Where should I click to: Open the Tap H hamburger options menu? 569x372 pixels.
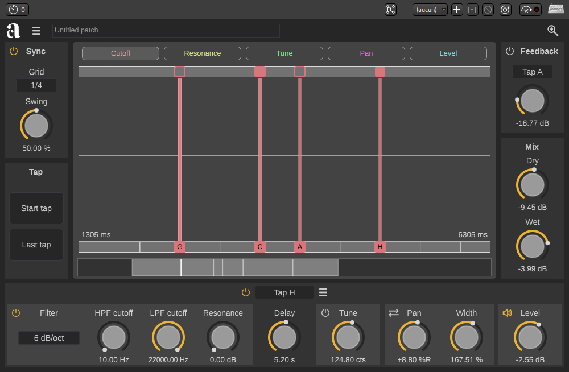(x=323, y=292)
